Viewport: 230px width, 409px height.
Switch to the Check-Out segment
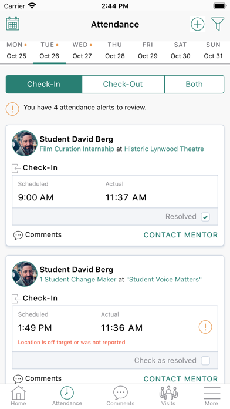point(123,84)
